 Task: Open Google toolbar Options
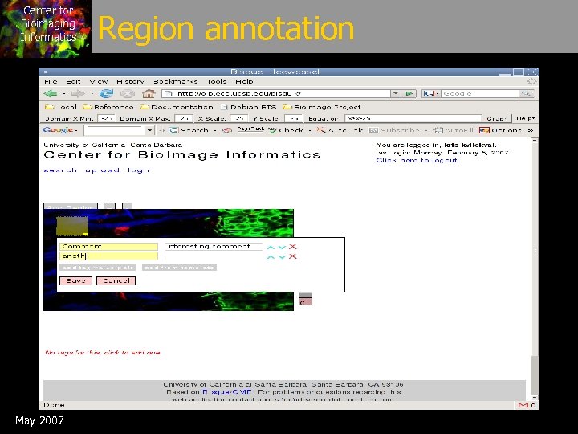[500, 130]
